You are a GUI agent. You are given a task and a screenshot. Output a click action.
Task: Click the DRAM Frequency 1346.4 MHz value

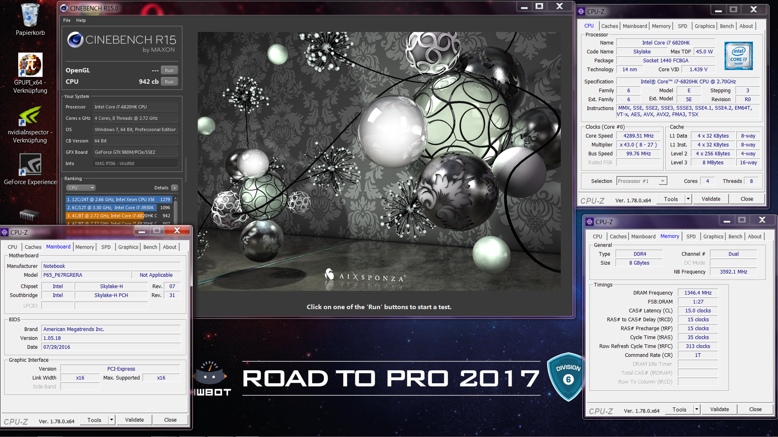coord(698,293)
